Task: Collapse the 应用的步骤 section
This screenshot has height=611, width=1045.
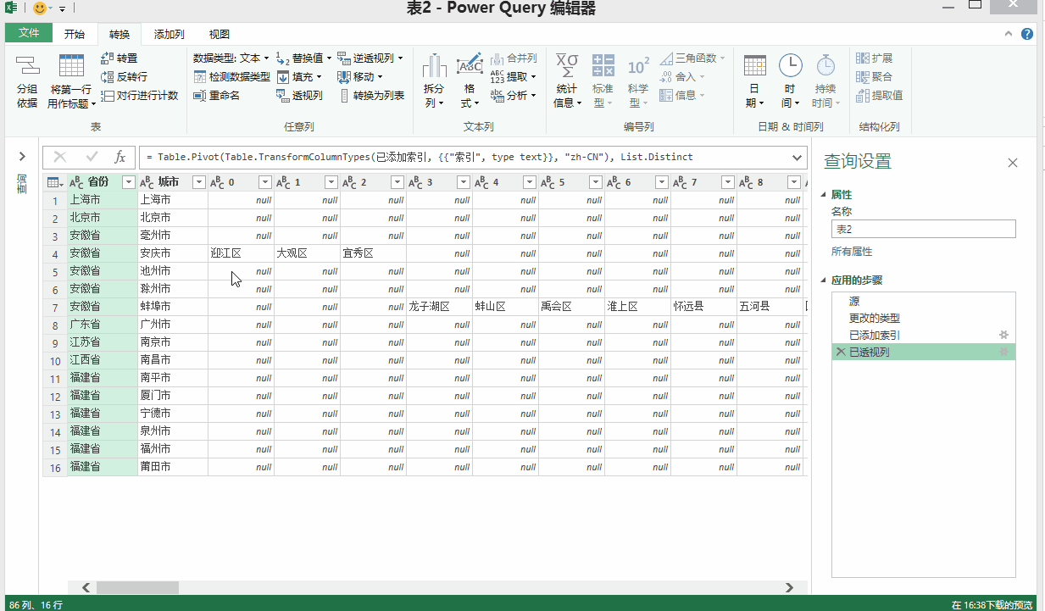Action: pos(822,281)
